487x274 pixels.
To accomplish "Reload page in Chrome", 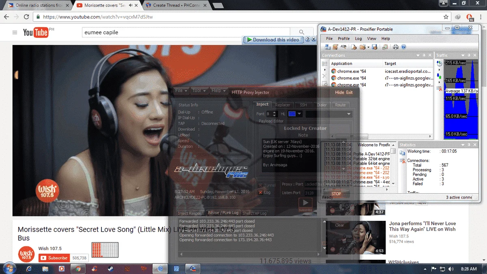I will click(x=26, y=17).
